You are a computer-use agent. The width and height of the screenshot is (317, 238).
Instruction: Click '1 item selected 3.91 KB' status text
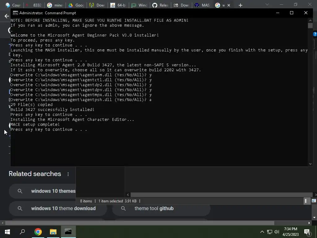pyautogui.click(x=117, y=201)
